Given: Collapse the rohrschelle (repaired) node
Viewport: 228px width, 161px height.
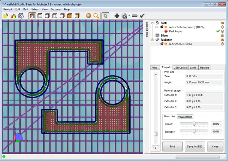Looking at the screenshot, I should [157, 27].
